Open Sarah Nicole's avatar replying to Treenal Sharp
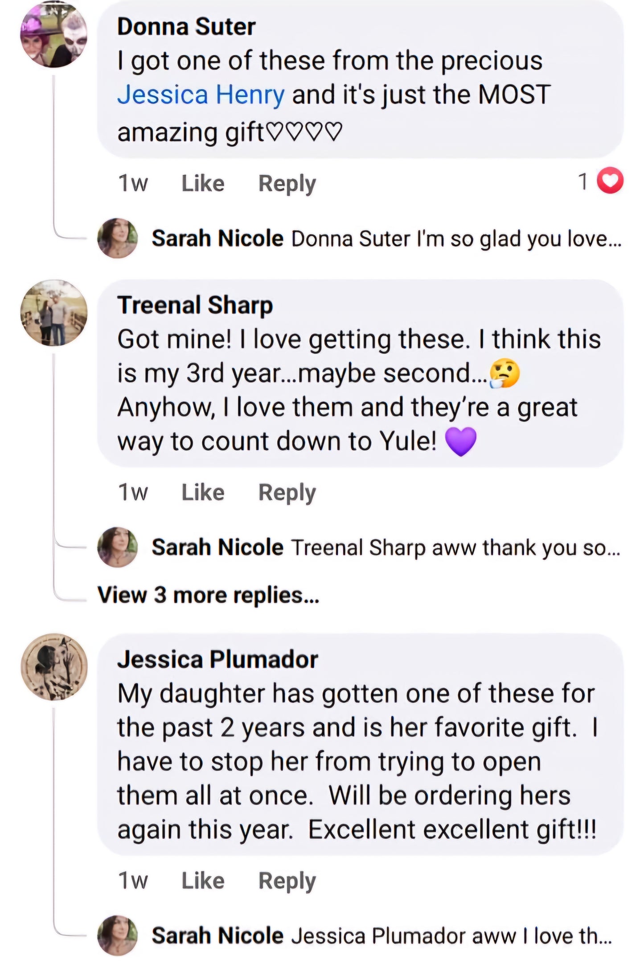The image size is (644, 961). pos(117,547)
